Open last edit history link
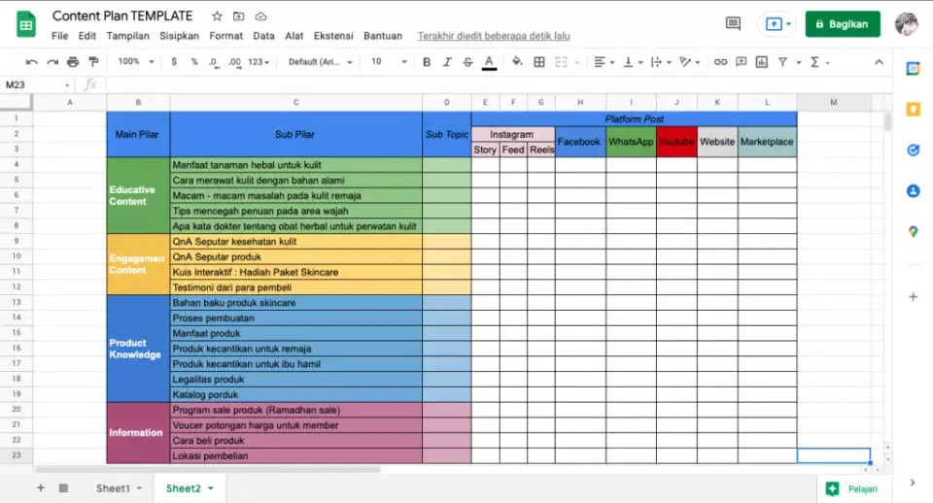The width and height of the screenshot is (933, 503). (x=494, y=36)
